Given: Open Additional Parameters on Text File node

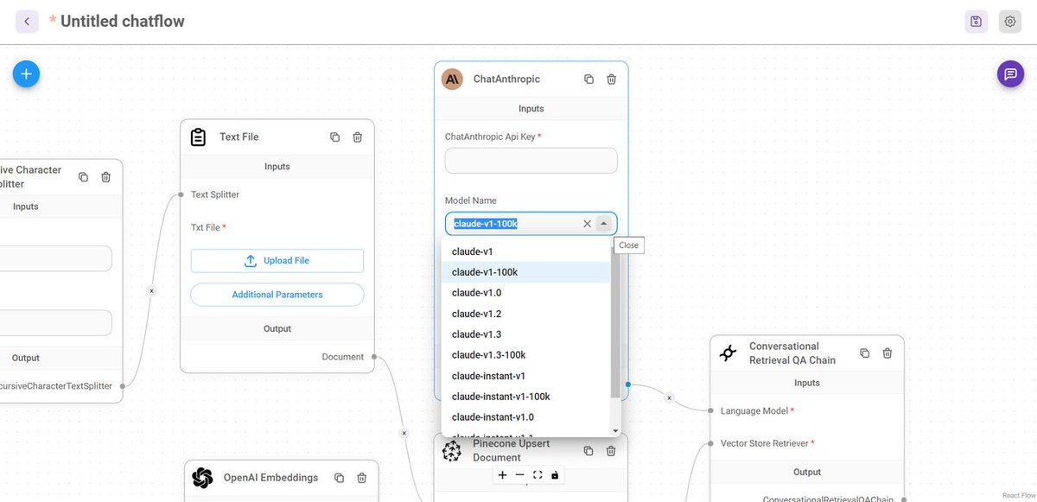Looking at the screenshot, I should coord(277,295).
